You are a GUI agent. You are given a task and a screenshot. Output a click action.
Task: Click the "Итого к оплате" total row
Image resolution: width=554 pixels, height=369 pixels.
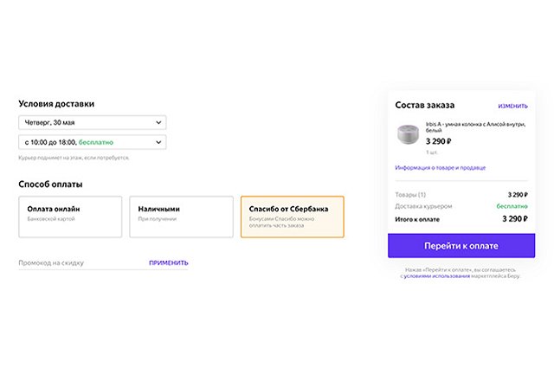pyautogui.click(x=461, y=219)
